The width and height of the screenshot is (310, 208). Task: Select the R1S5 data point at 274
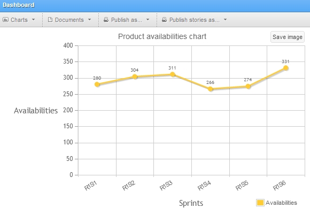[x=248, y=87]
